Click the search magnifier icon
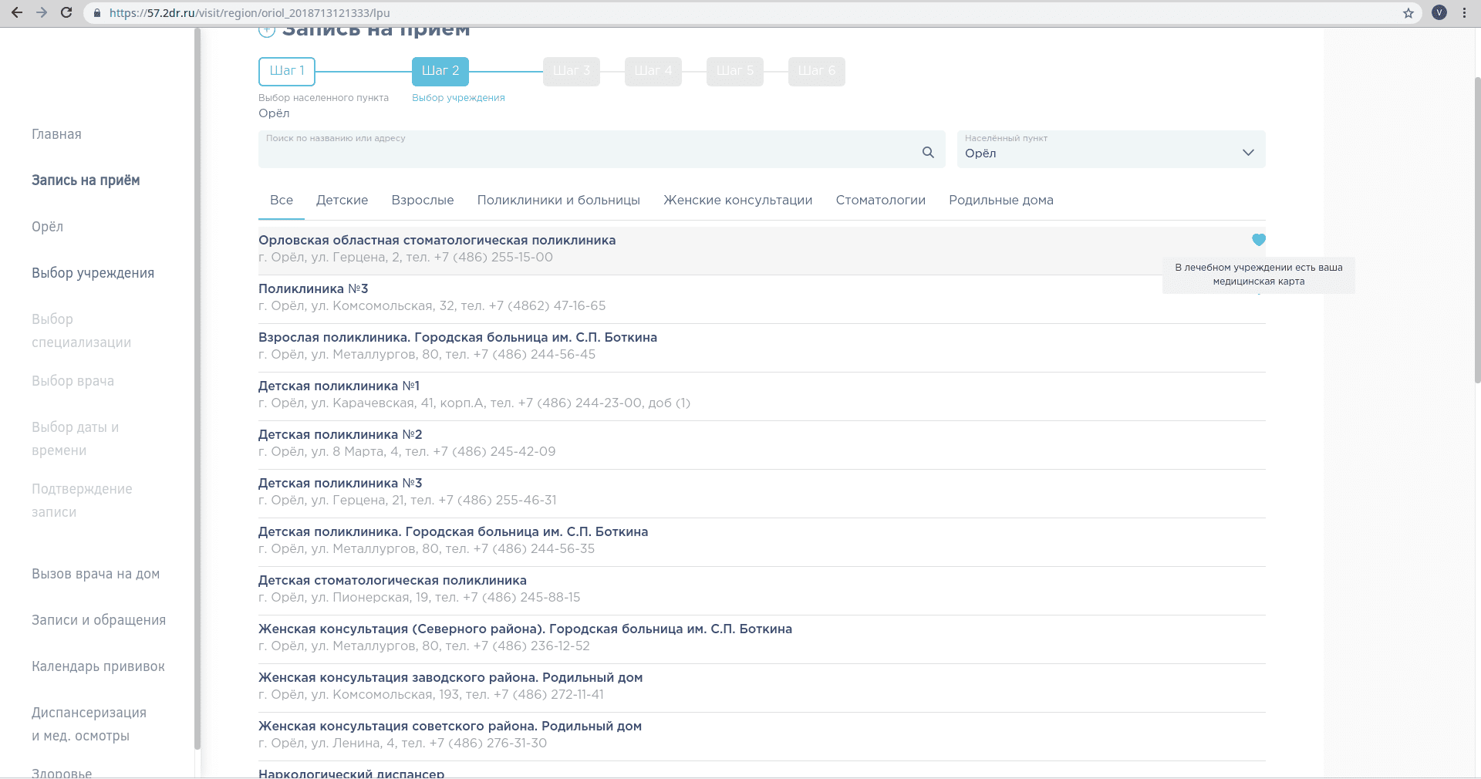 (928, 153)
